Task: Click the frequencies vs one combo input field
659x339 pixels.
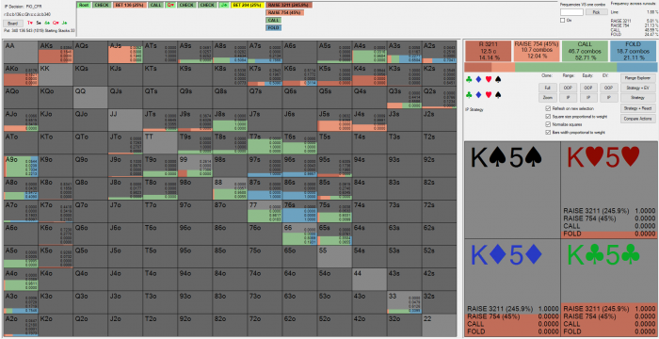Action: coord(572,12)
